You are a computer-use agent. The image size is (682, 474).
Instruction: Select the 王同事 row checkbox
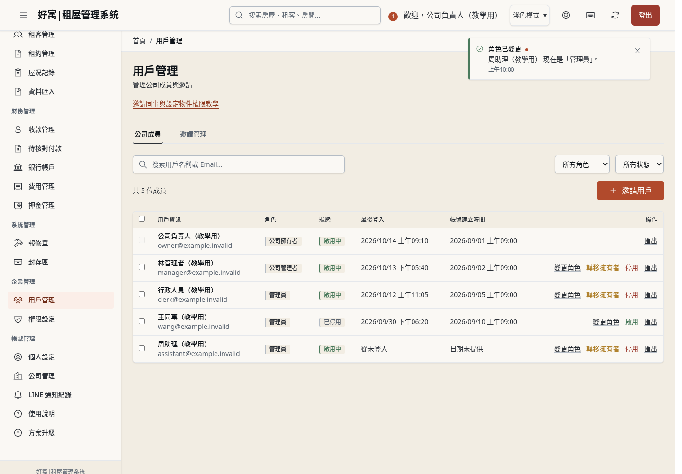pyautogui.click(x=142, y=321)
